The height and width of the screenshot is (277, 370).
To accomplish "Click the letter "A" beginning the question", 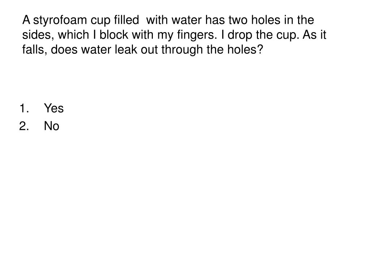I will [x=26, y=20].
